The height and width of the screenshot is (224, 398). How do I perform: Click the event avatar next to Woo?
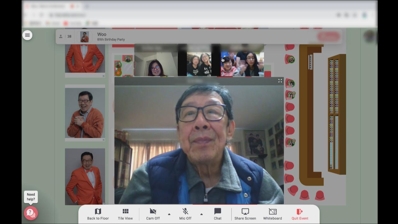pyautogui.click(x=84, y=37)
